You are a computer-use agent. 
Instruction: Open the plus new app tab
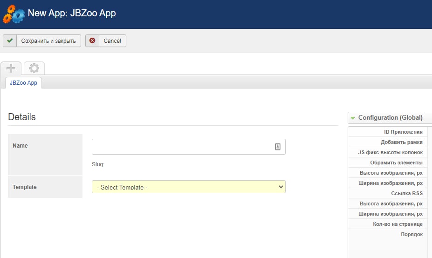(11, 68)
